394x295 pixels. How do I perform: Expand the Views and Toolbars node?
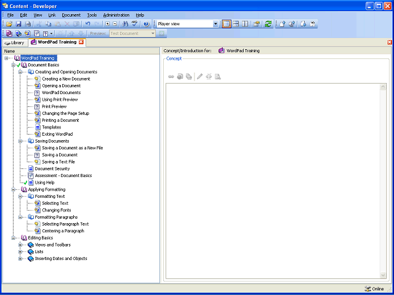point(20,245)
